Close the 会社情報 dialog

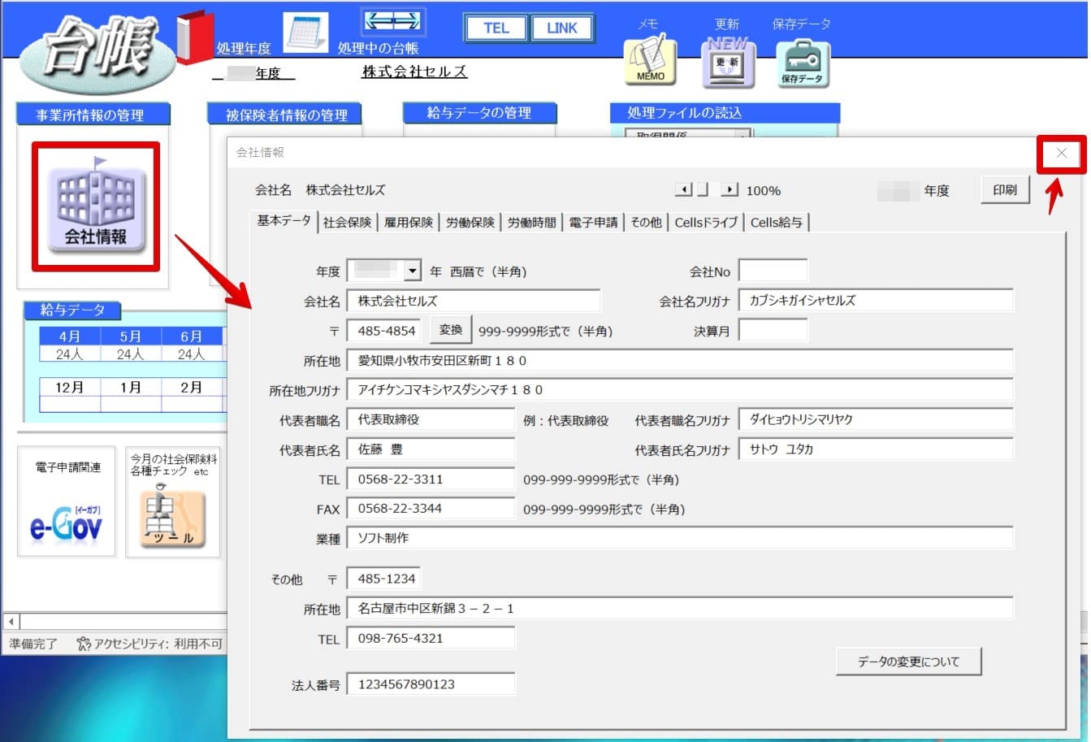(x=1061, y=153)
